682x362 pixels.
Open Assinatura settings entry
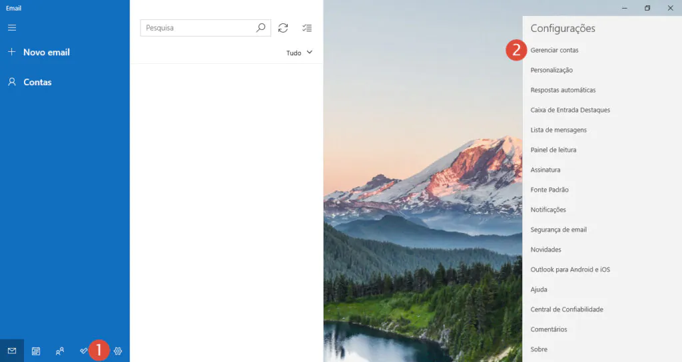pos(545,170)
